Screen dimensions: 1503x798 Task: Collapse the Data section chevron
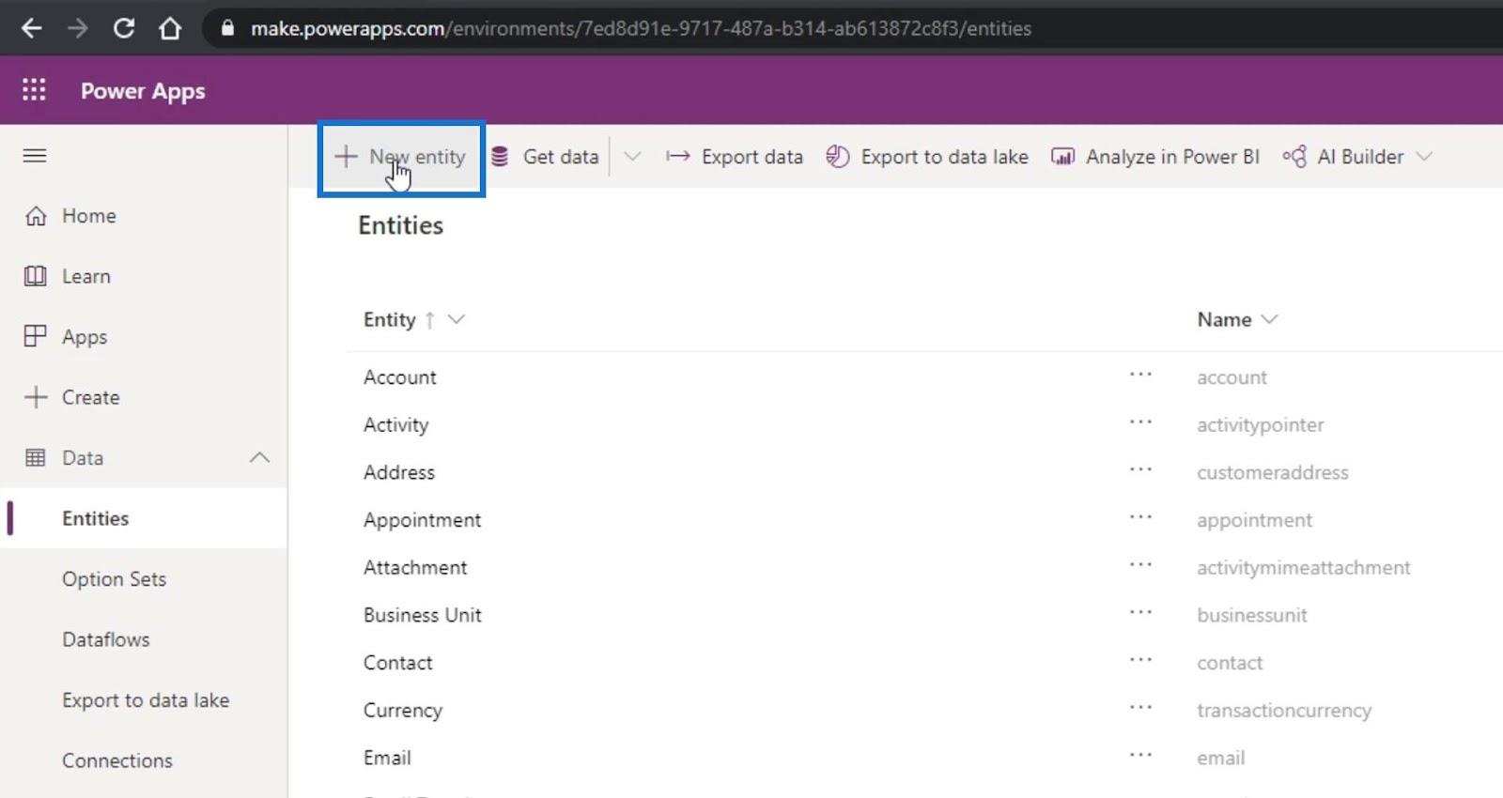pos(259,458)
